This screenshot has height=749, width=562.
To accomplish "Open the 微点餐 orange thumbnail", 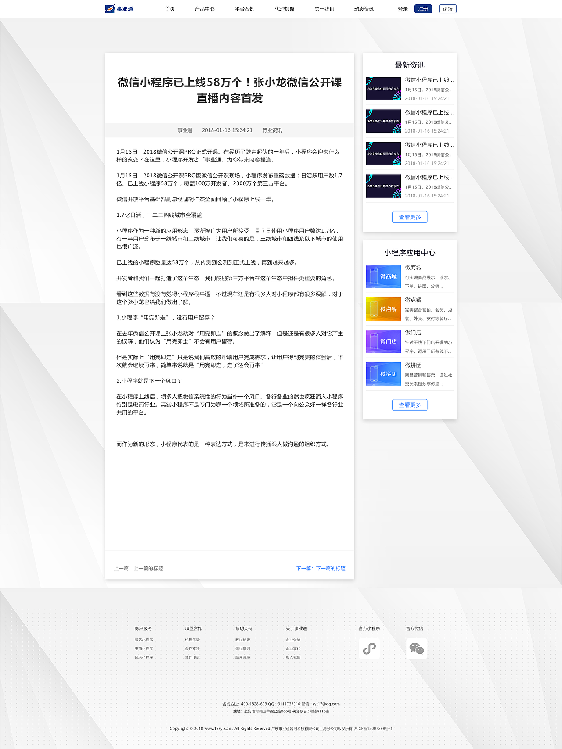I will pyautogui.click(x=383, y=309).
